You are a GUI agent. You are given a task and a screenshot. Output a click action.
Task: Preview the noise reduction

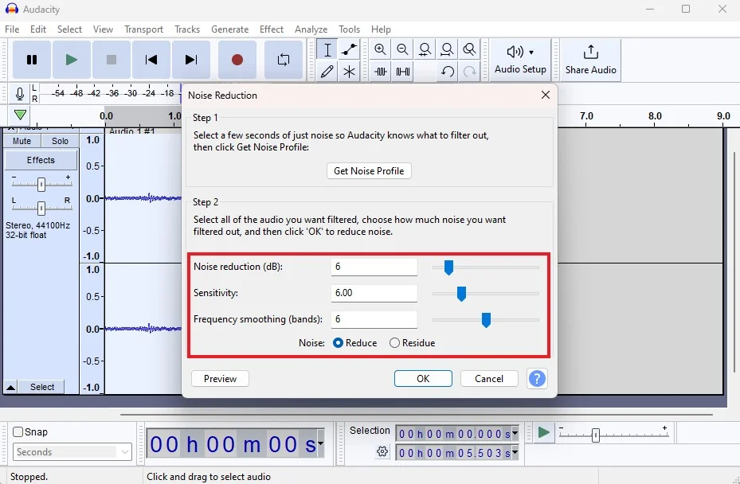click(x=219, y=378)
